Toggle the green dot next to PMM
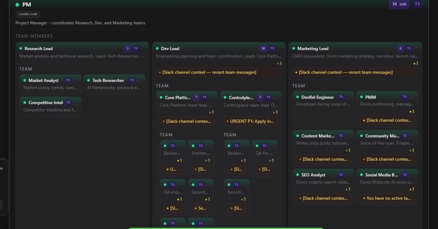 (x=361, y=97)
